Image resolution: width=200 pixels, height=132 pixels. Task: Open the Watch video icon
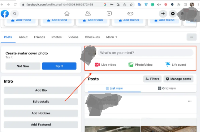tap(109, 13)
